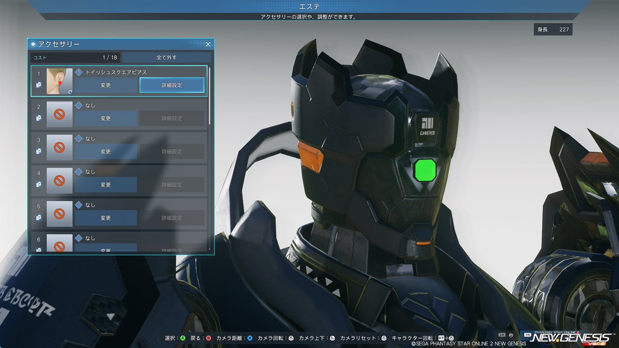Viewport: 619px width, 348px height.
Task: Select 変更 for accessory slot 5
Action: (106, 218)
